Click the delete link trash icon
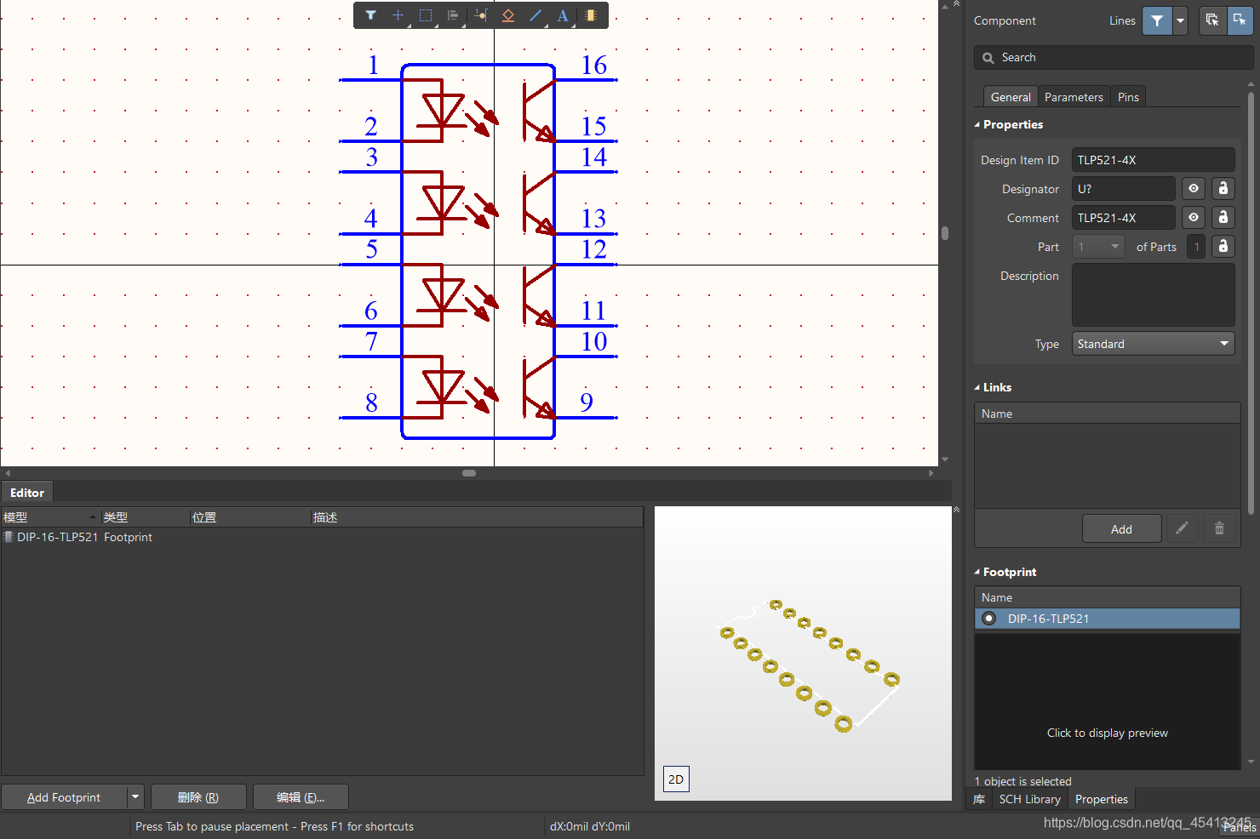1260x839 pixels. pos(1219,529)
